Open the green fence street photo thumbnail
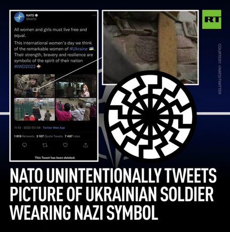This screenshot has height=232, width=230. tap(35, 109)
